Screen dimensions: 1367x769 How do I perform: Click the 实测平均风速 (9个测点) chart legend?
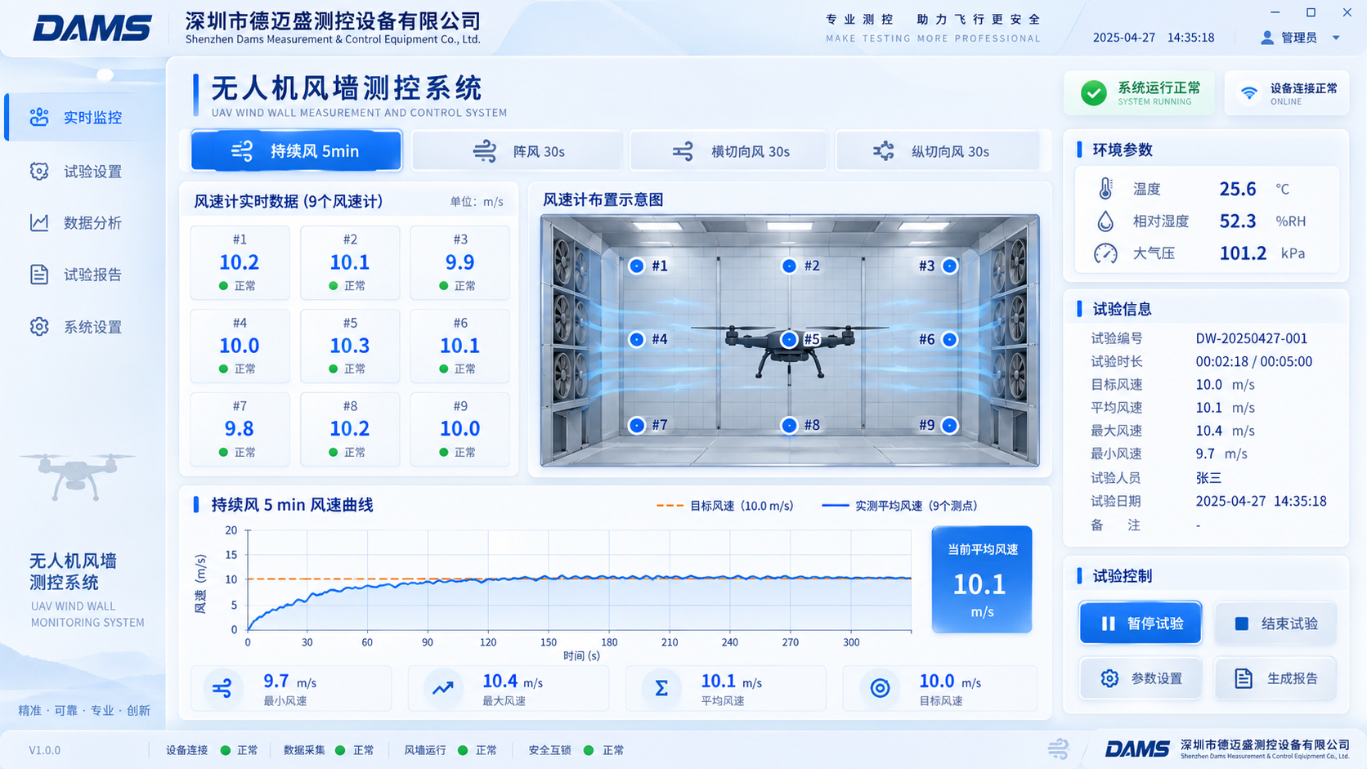coord(899,506)
